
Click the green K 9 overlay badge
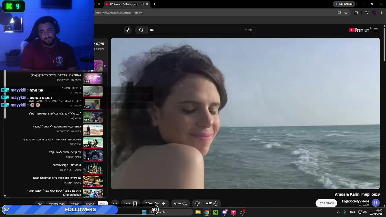pyautogui.click(x=14, y=6)
